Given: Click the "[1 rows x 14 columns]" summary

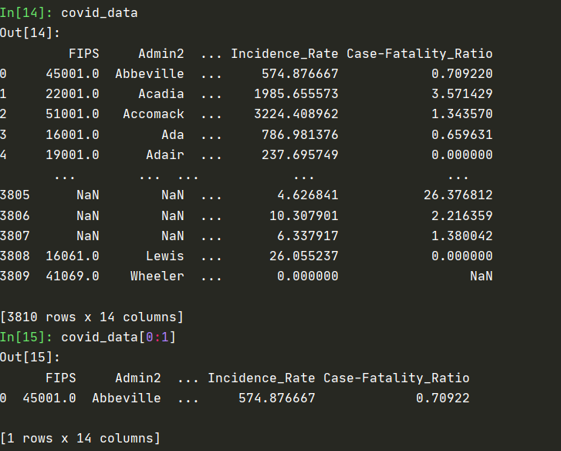Looking at the screenshot, I should tap(80, 439).
